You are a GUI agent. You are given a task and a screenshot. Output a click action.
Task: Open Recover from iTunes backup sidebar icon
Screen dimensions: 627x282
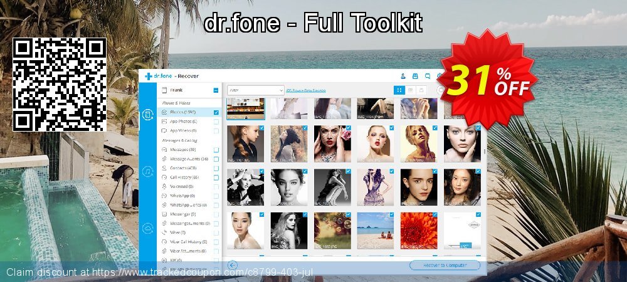point(147,172)
